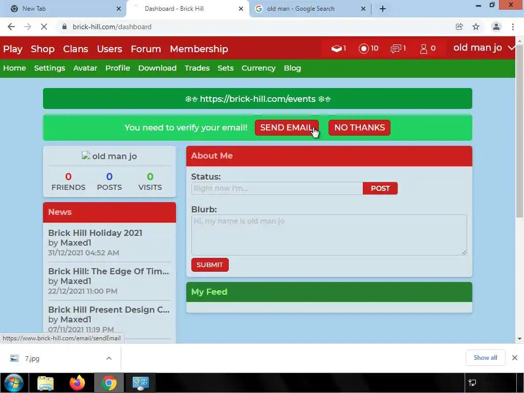Open the Brick Hill: The Edge Of Tim... post
The image size is (524, 393).
pos(108,271)
